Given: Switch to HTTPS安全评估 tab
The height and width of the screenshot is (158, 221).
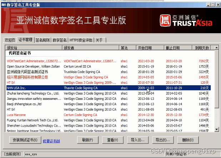Looking at the screenshot, I should (81, 40).
